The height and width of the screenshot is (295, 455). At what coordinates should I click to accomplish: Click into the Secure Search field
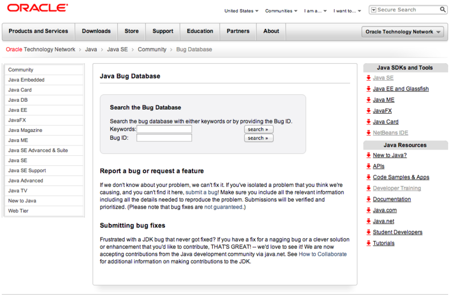pos(407,10)
